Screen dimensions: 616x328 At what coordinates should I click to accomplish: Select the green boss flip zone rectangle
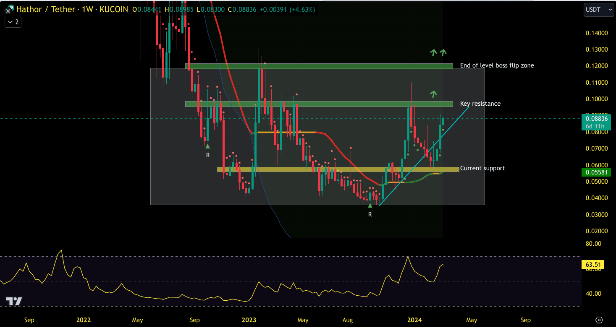[319, 66]
